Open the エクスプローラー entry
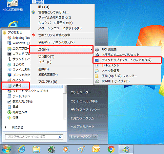Image resolution: width=164 pixels, height=154 pixels. (19, 49)
